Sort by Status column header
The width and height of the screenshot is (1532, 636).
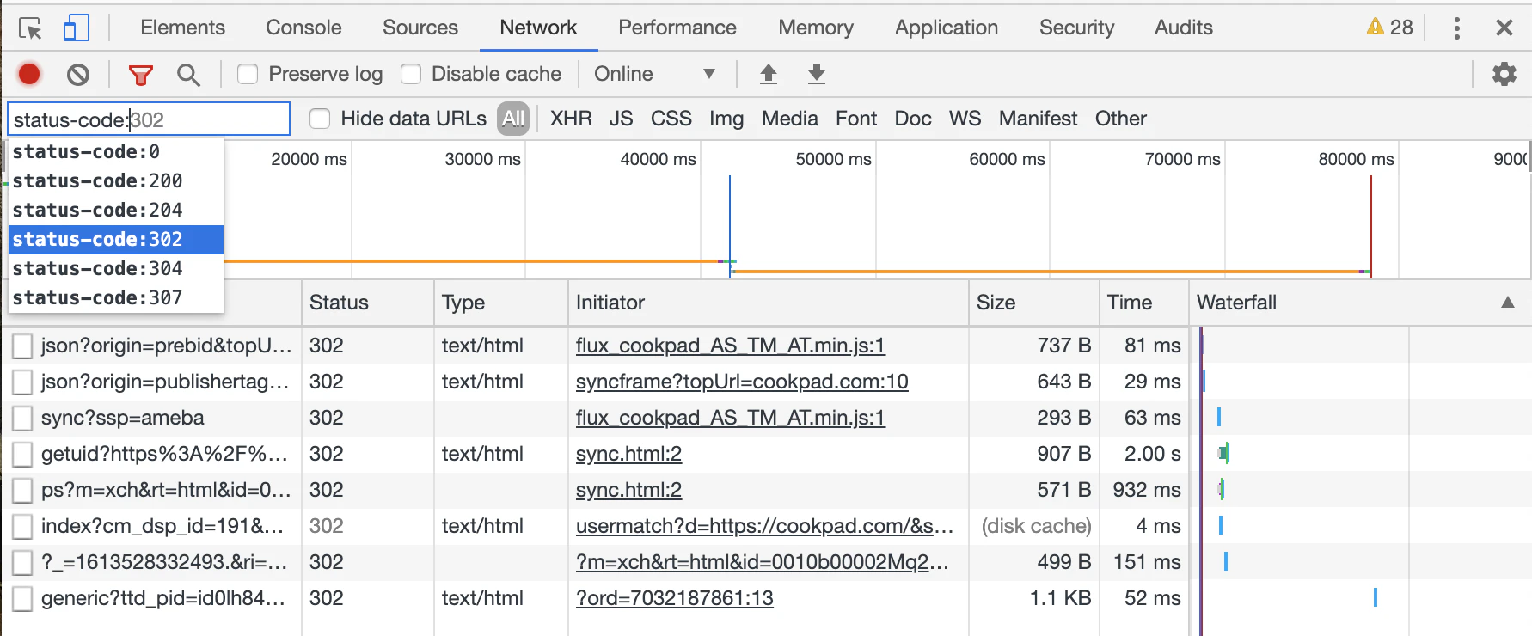pos(368,303)
